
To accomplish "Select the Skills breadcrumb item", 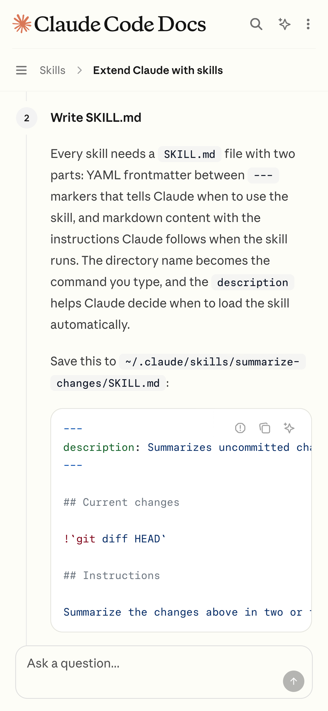I will click(x=52, y=70).
